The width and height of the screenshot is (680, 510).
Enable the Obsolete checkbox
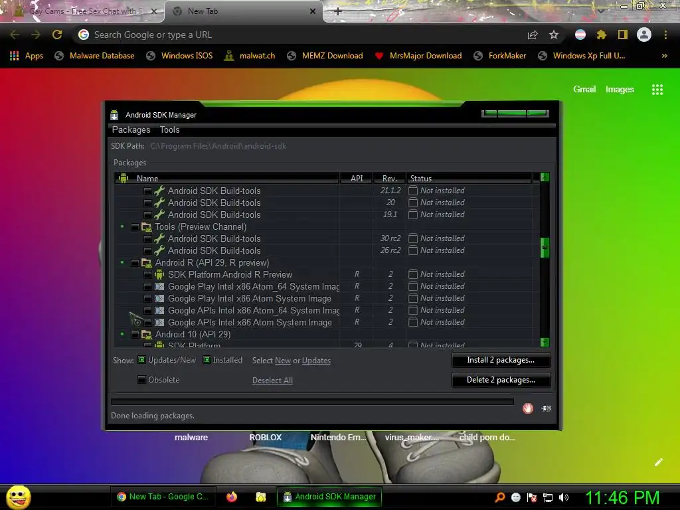142,379
